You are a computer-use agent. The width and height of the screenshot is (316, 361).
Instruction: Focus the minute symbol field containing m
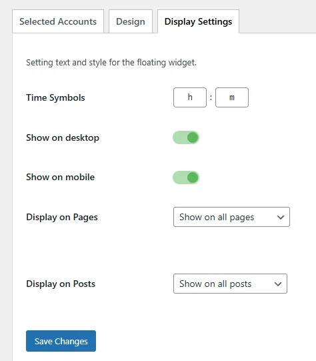232,97
